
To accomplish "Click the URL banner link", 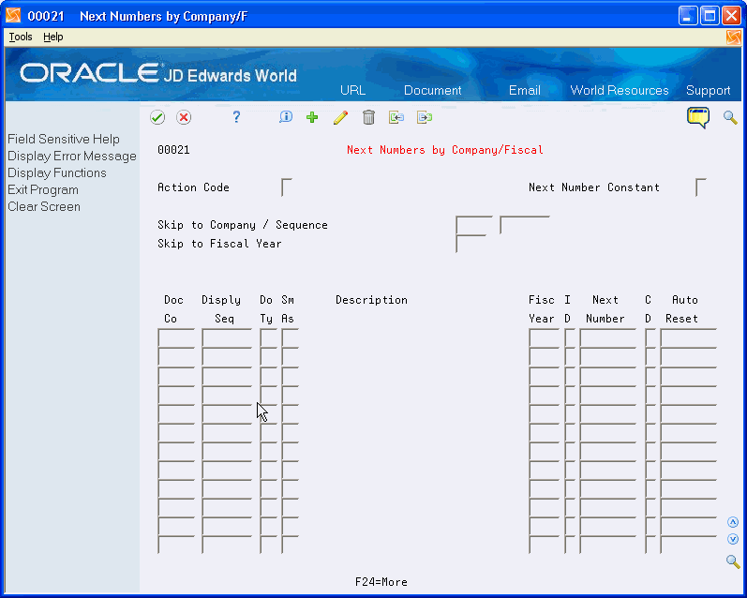I will (x=353, y=91).
